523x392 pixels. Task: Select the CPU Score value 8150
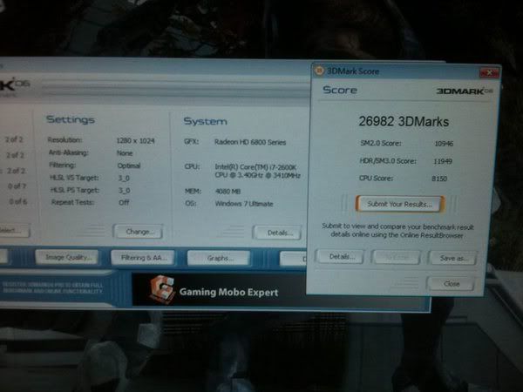[439, 179]
